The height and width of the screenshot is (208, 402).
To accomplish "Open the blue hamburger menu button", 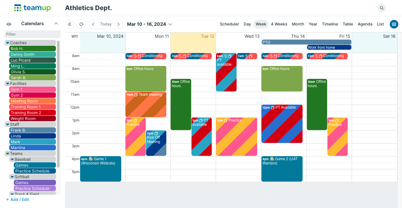I will tap(394, 24).
